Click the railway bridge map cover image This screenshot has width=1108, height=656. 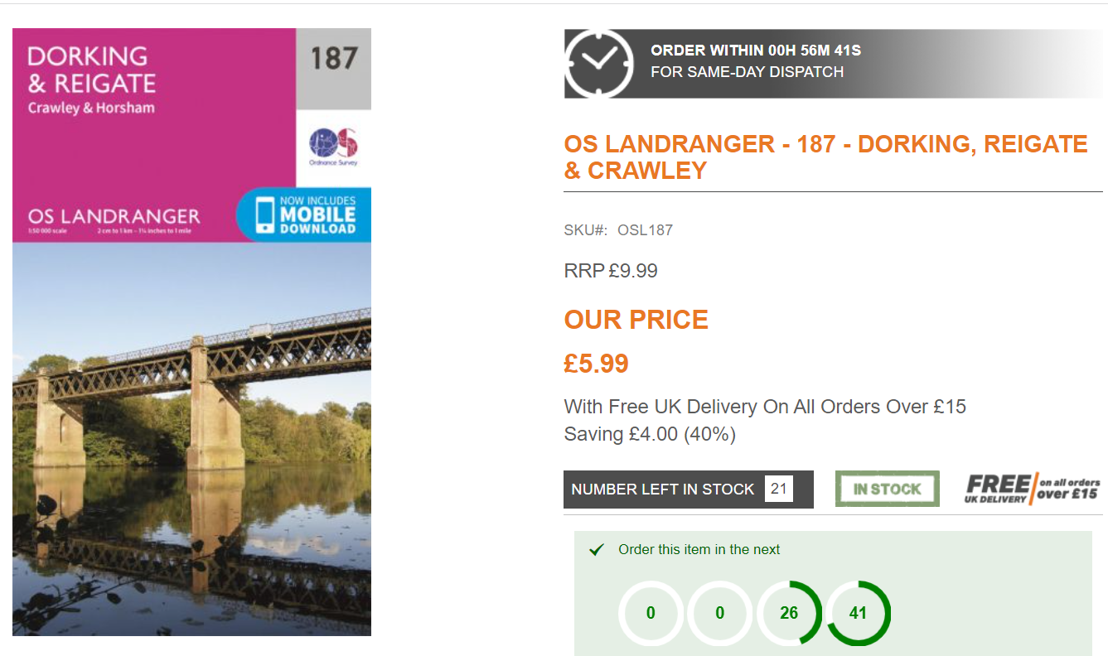pos(191,439)
